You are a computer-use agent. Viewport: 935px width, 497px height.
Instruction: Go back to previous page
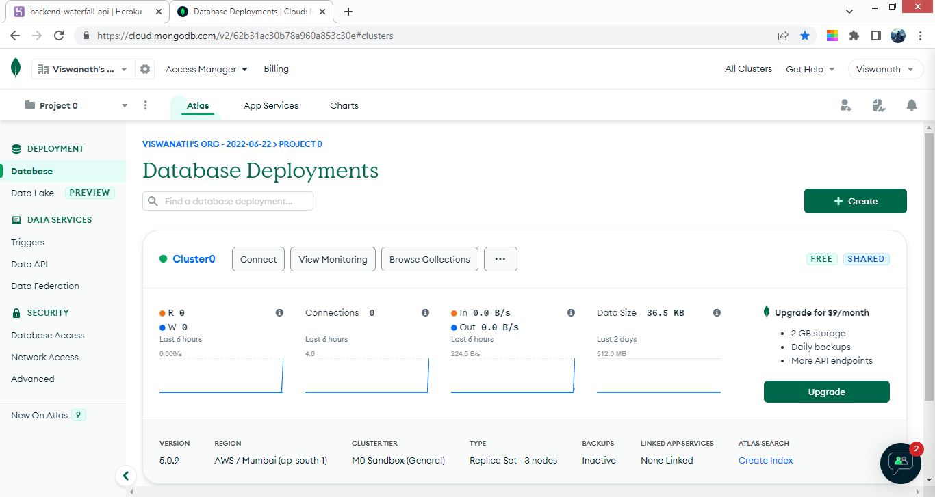click(x=15, y=36)
